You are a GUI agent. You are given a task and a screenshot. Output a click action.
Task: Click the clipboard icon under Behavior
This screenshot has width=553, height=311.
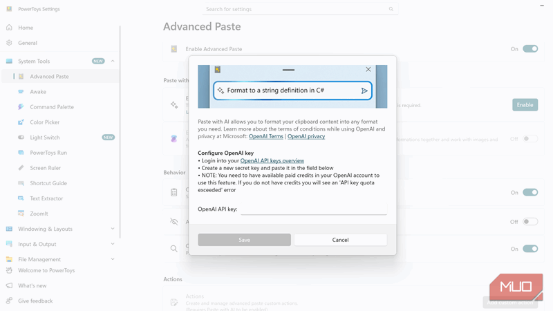[x=174, y=193]
